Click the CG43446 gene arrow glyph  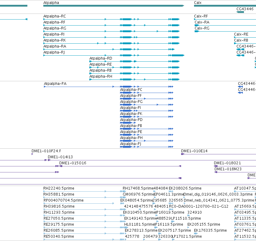pos(240,12)
